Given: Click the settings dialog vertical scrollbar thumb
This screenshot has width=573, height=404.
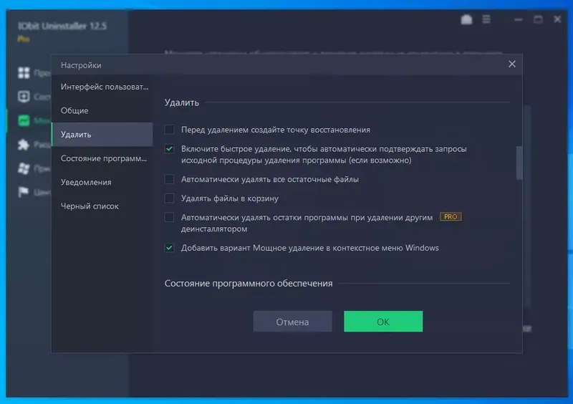Looking at the screenshot, I should coord(519,163).
